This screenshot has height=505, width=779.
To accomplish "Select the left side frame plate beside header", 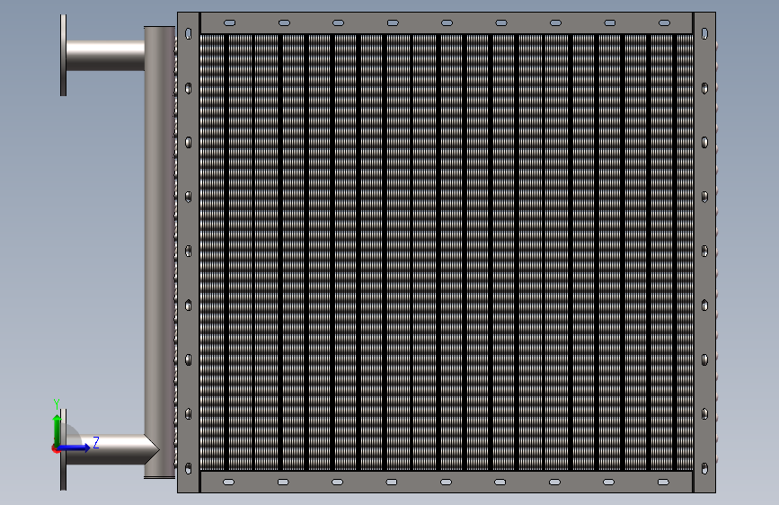I will click(x=189, y=252).
